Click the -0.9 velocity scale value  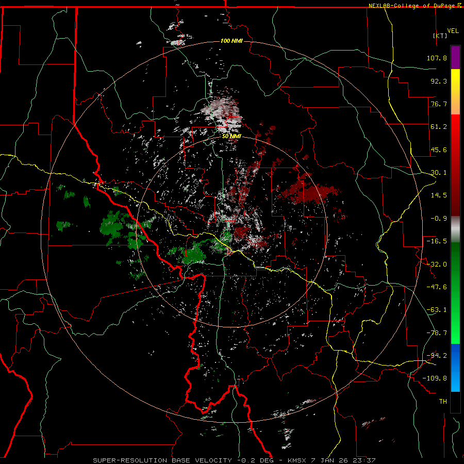439,219
